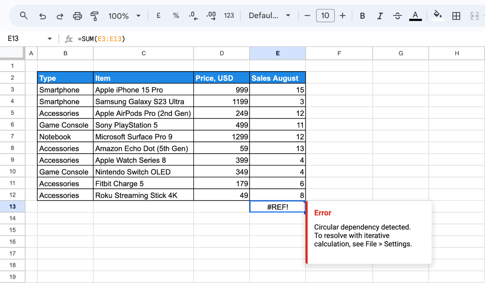Viewport: 485px width, 283px height.
Task: Activate the paint format tool
Action: click(94, 16)
